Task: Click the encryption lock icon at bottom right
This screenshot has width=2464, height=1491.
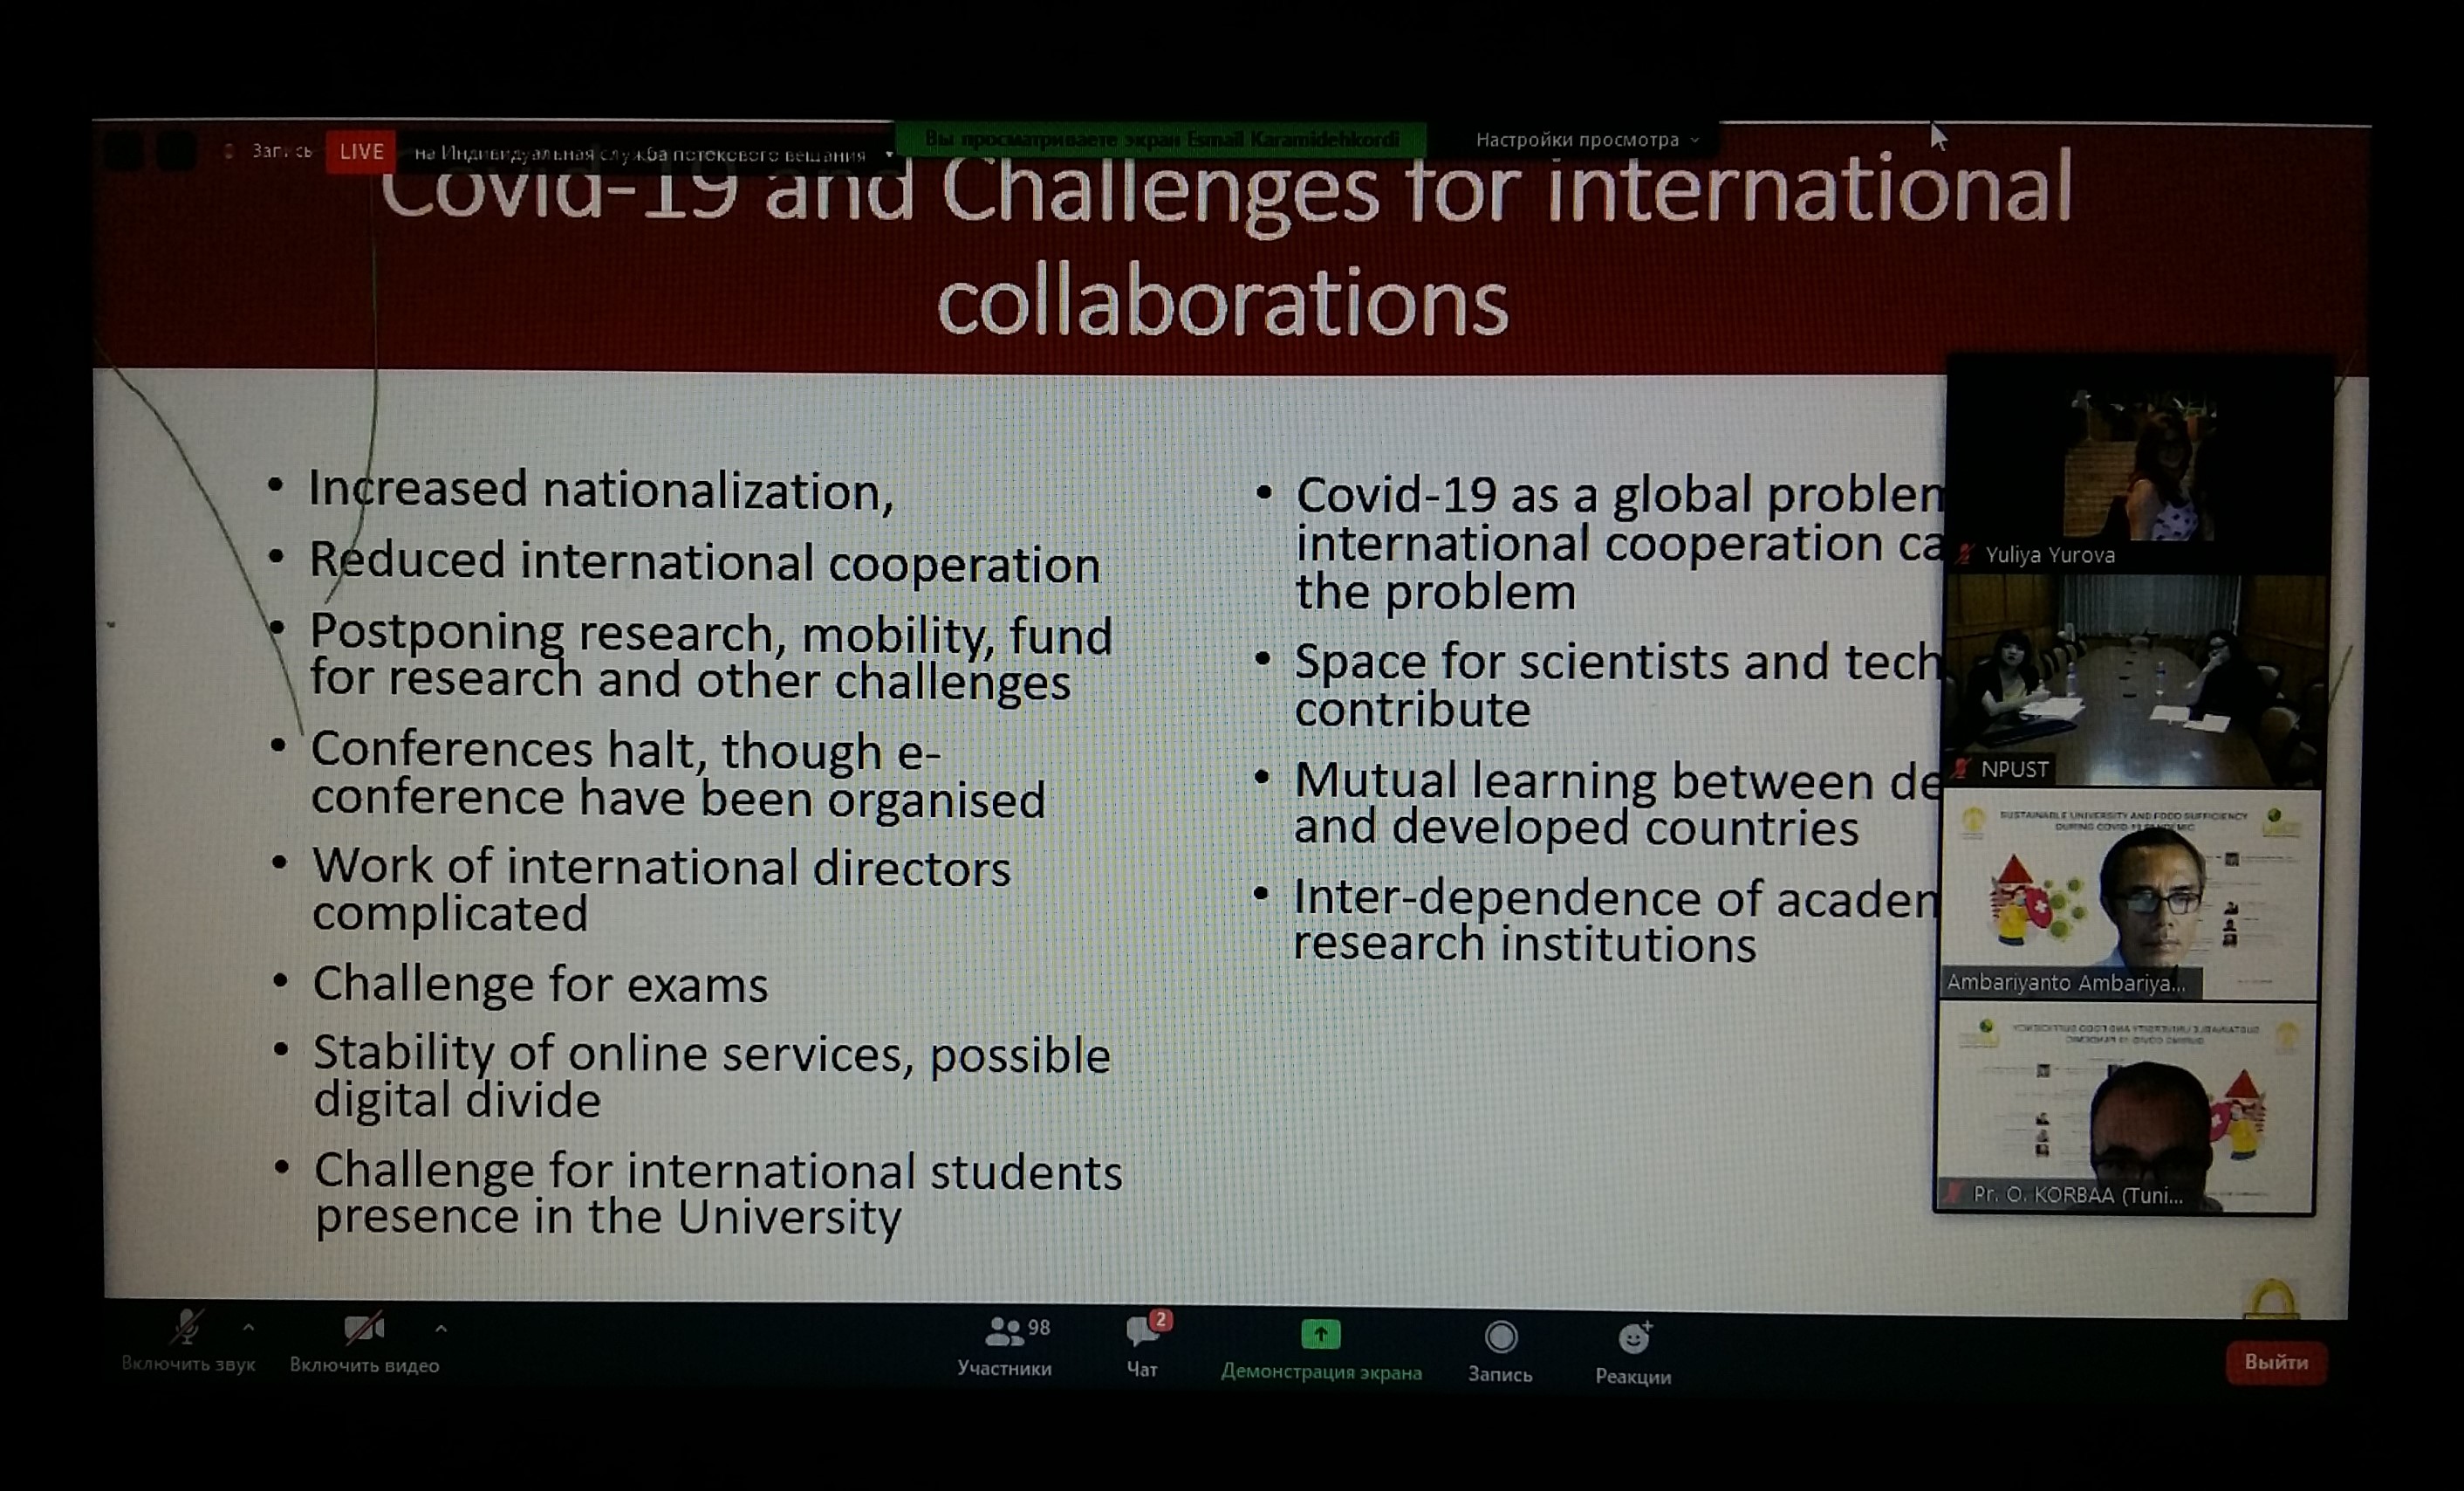Action: (2272, 1298)
